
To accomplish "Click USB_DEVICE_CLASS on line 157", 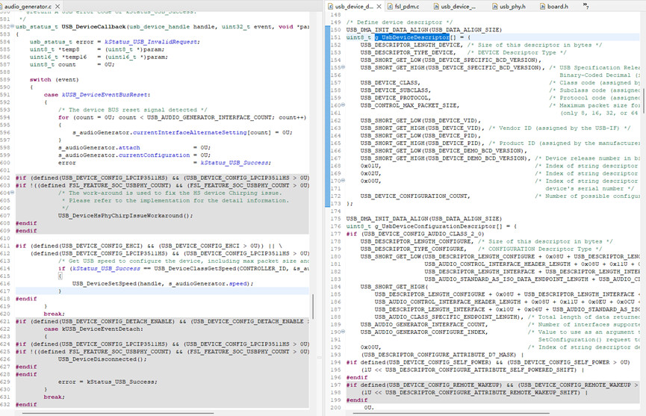I will coord(389,82).
